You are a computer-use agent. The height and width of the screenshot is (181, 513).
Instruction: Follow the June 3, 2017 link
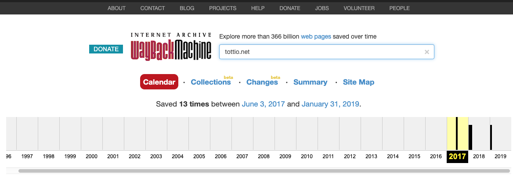264,104
